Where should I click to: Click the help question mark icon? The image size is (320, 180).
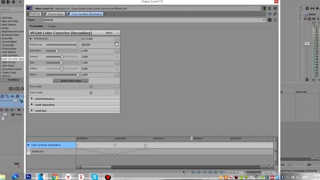coord(117,33)
